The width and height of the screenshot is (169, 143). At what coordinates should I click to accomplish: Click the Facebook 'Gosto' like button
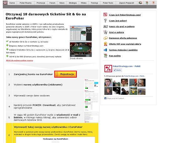click(x=117, y=70)
